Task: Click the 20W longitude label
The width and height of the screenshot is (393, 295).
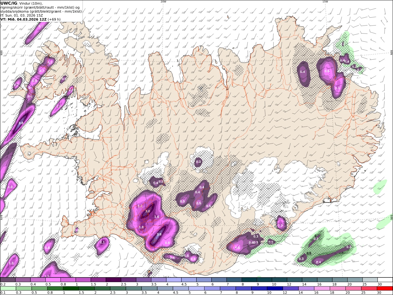Action: (x=163, y=2)
